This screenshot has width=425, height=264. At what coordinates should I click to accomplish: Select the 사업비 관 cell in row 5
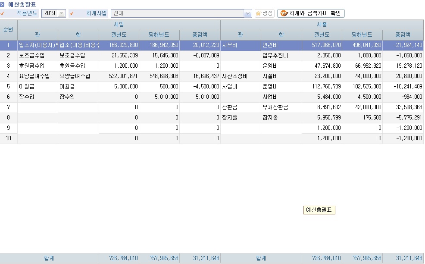[241, 87]
